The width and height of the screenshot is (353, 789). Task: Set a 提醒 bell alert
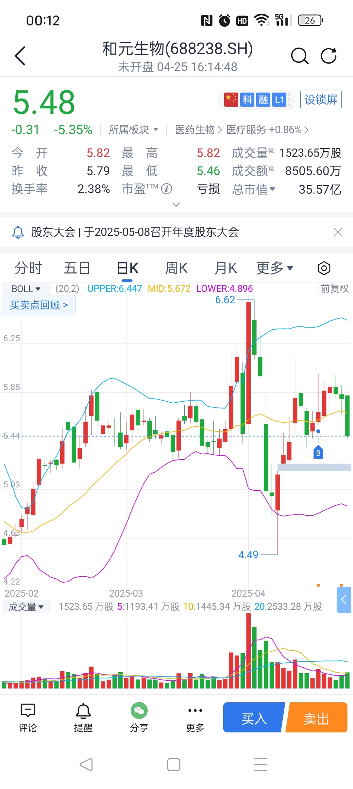tap(83, 718)
